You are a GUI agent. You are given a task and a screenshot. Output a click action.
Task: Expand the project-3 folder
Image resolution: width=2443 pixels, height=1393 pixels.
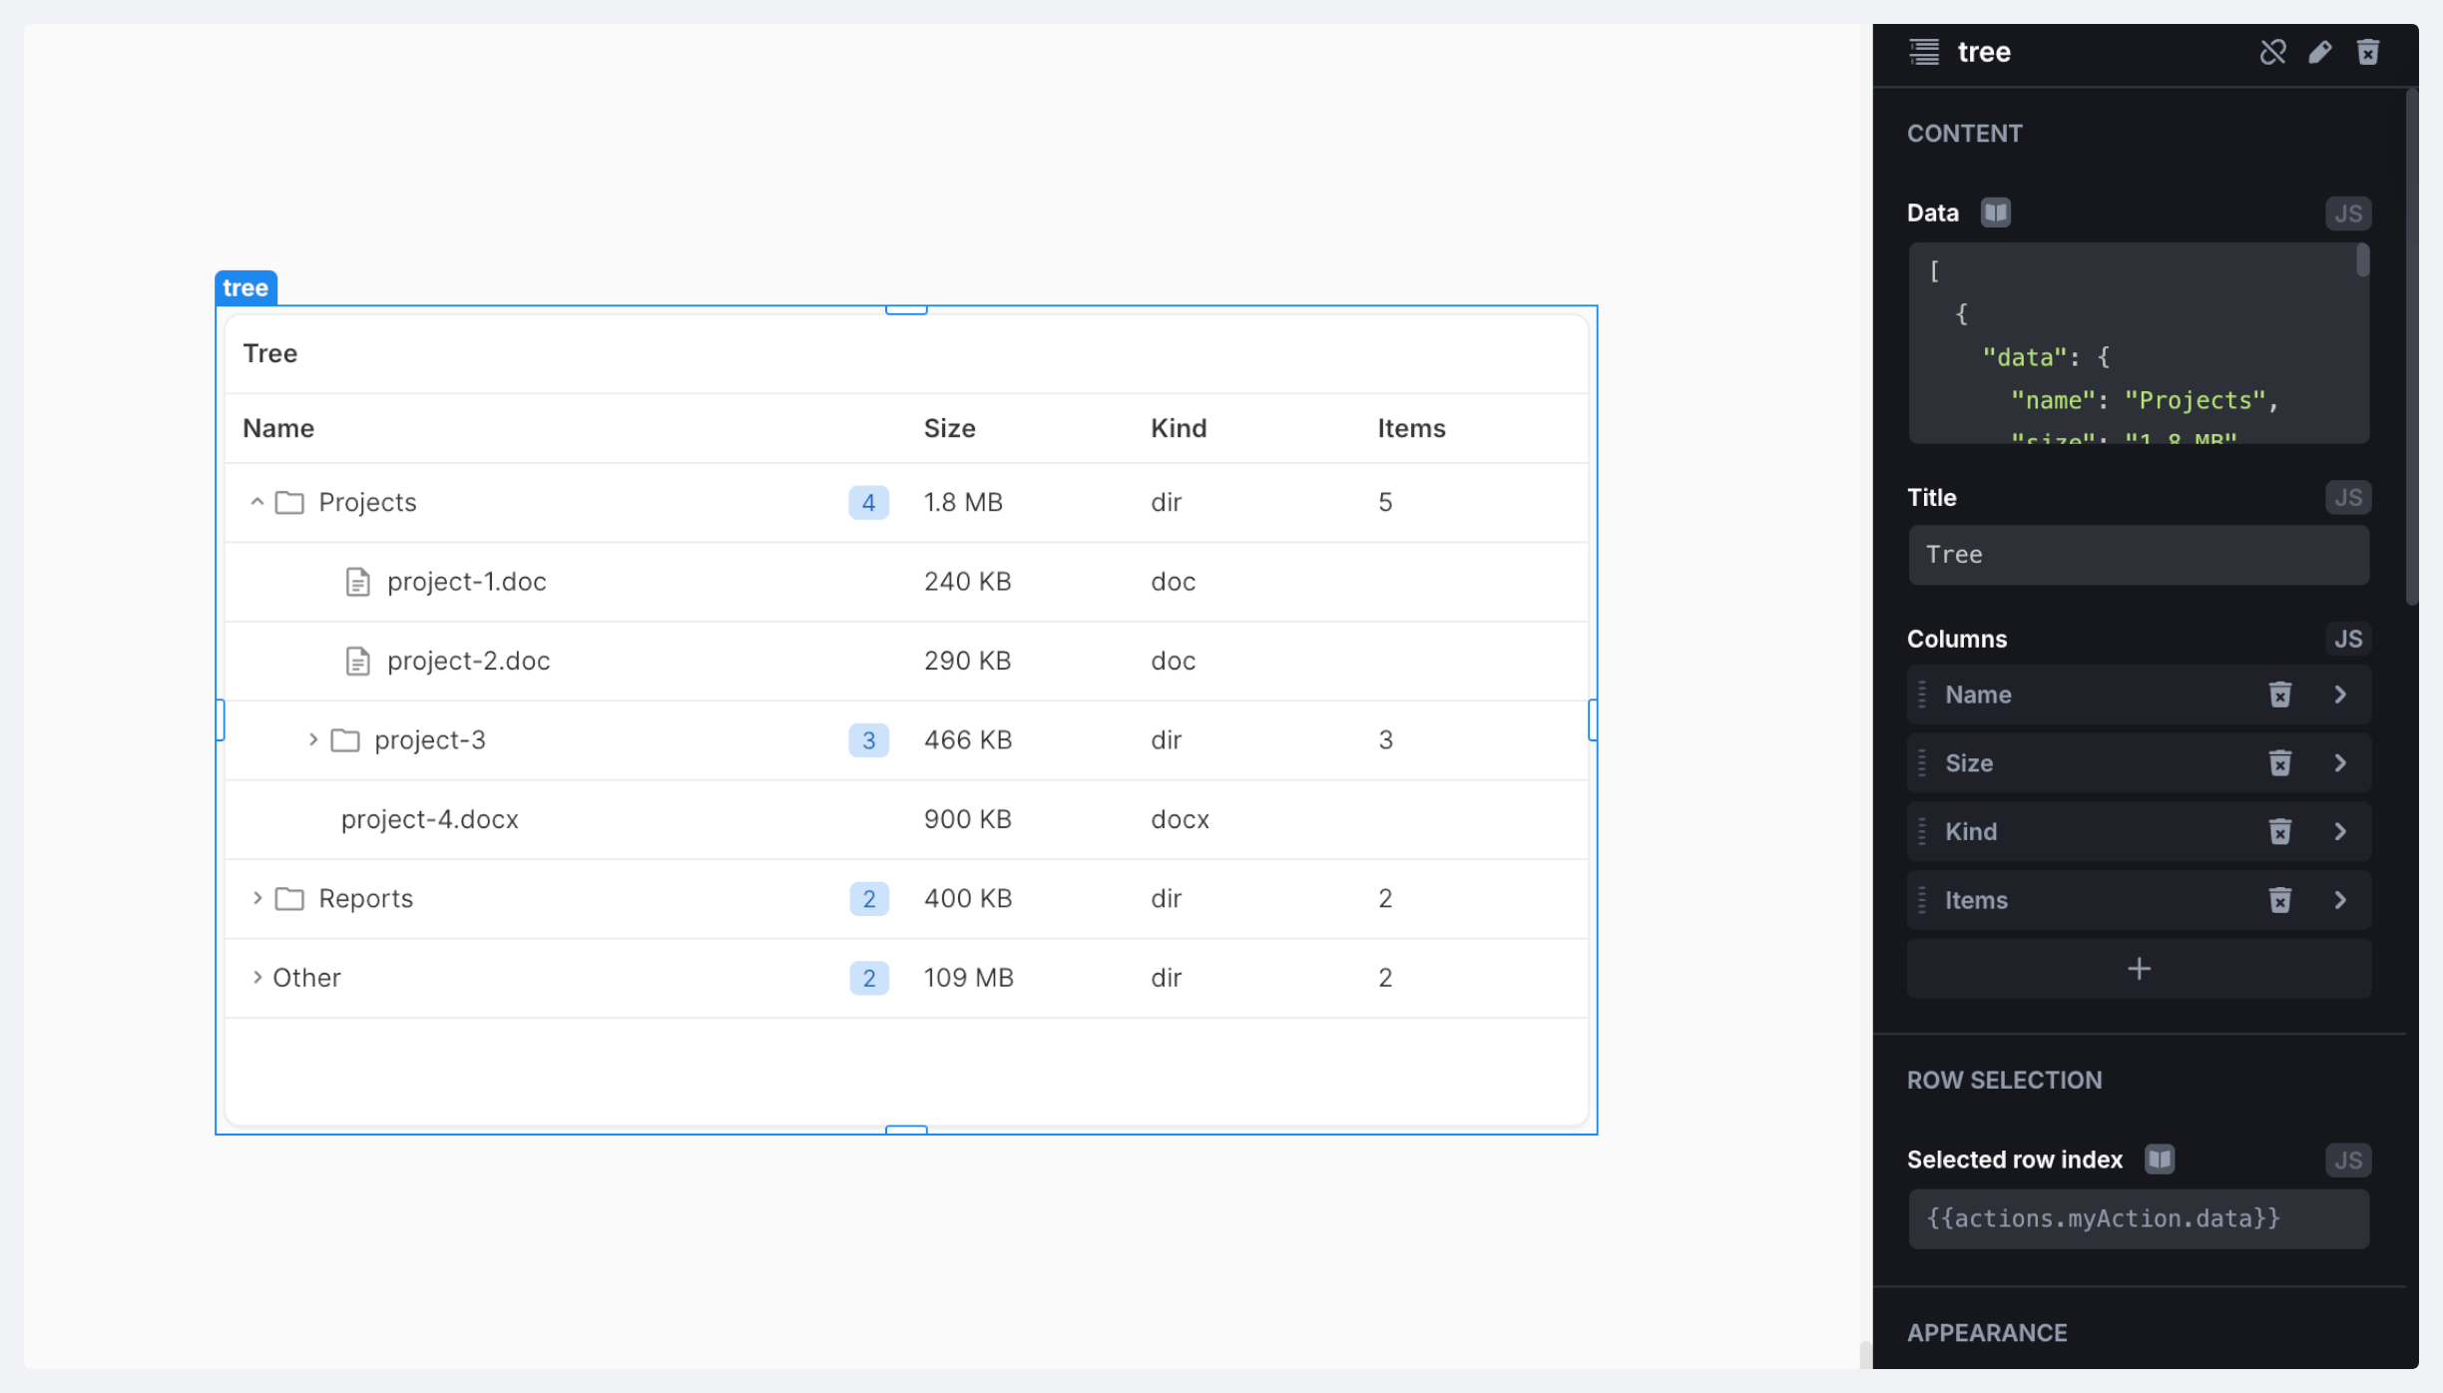click(x=312, y=739)
